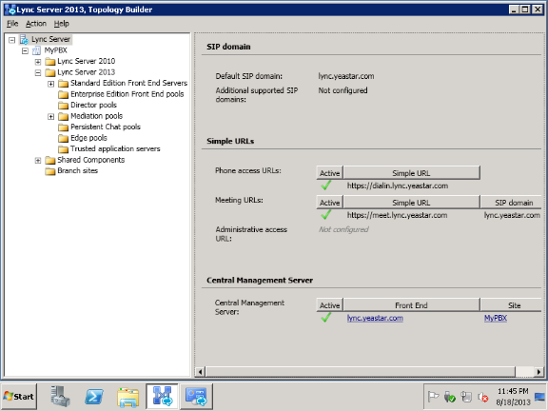Click the network status tray icon
Image resolution: width=548 pixels, height=411 pixels.
(466, 397)
